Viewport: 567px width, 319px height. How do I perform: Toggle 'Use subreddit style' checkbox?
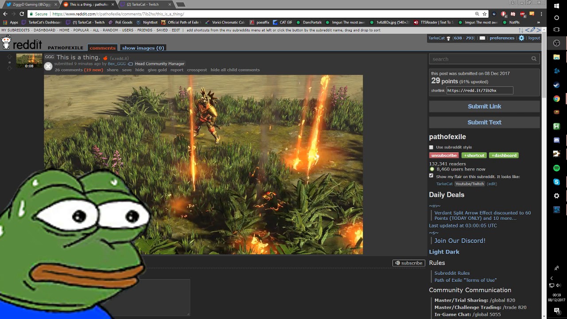point(431,148)
